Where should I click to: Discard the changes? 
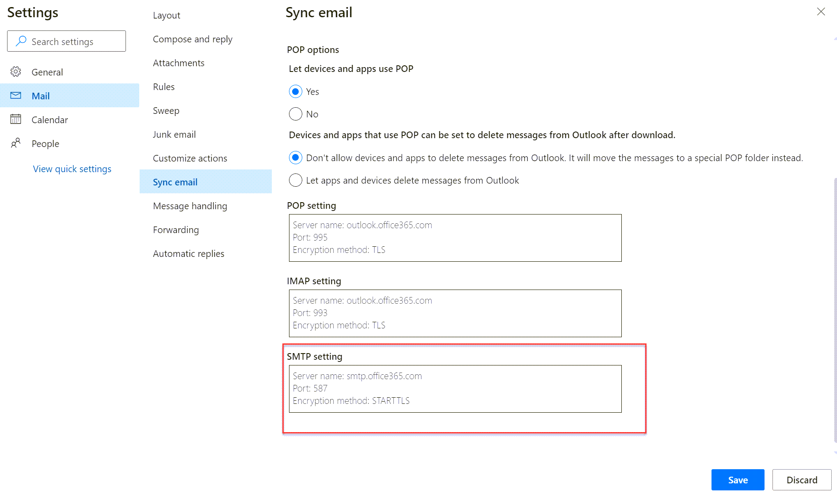(x=802, y=480)
